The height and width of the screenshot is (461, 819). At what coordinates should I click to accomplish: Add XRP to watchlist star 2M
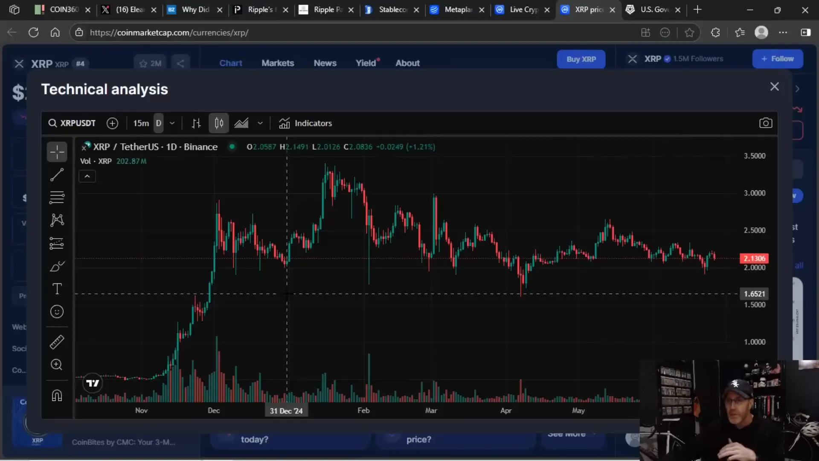[x=150, y=64]
